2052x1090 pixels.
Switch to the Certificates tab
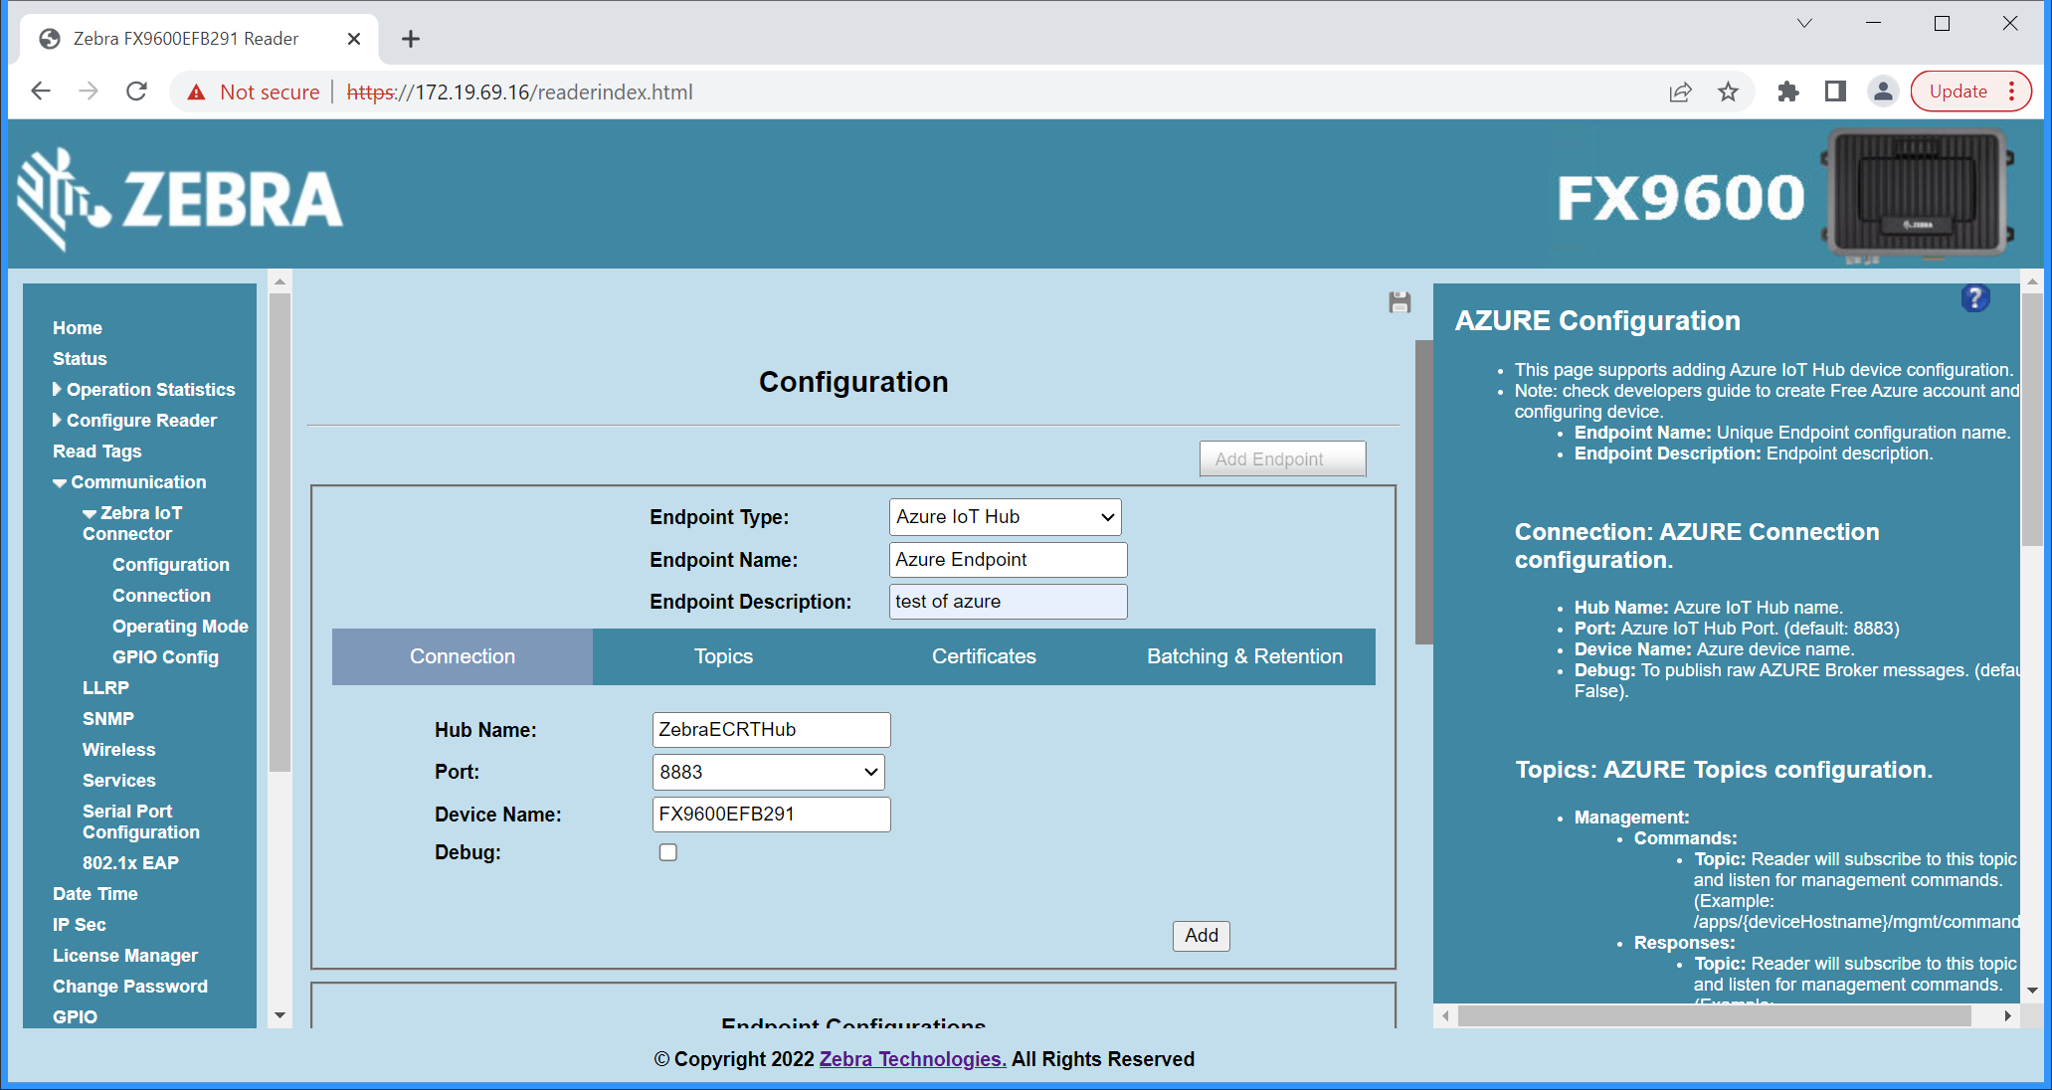tap(984, 656)
